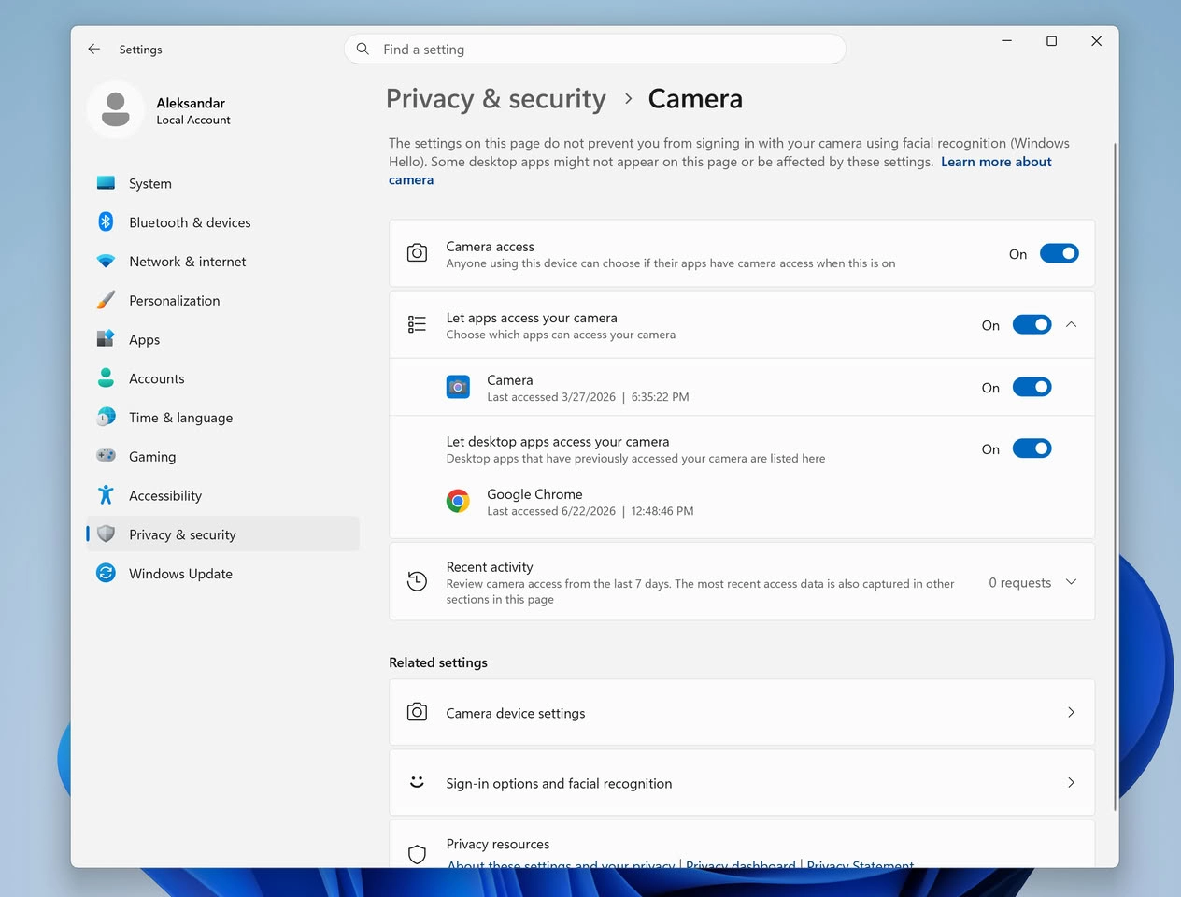Image resolution: width=1181 pixels, height=897 pixels.
Task: Open Camera device settings chevron
Action: tap(1072, 712)
